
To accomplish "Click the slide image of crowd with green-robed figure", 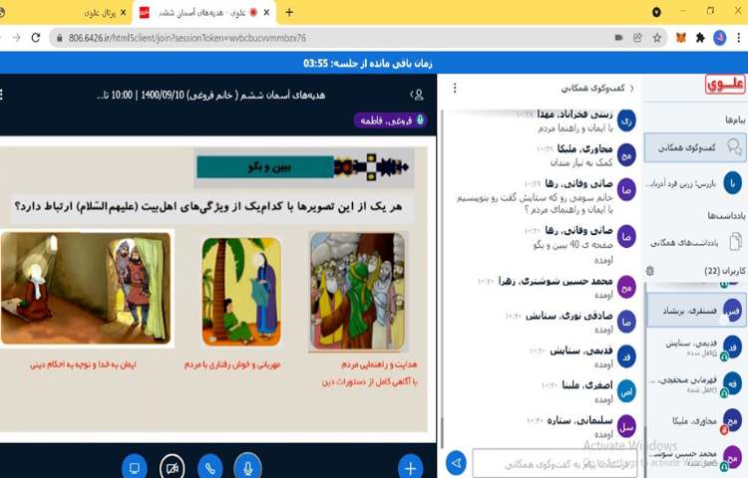I will (358, 292).
